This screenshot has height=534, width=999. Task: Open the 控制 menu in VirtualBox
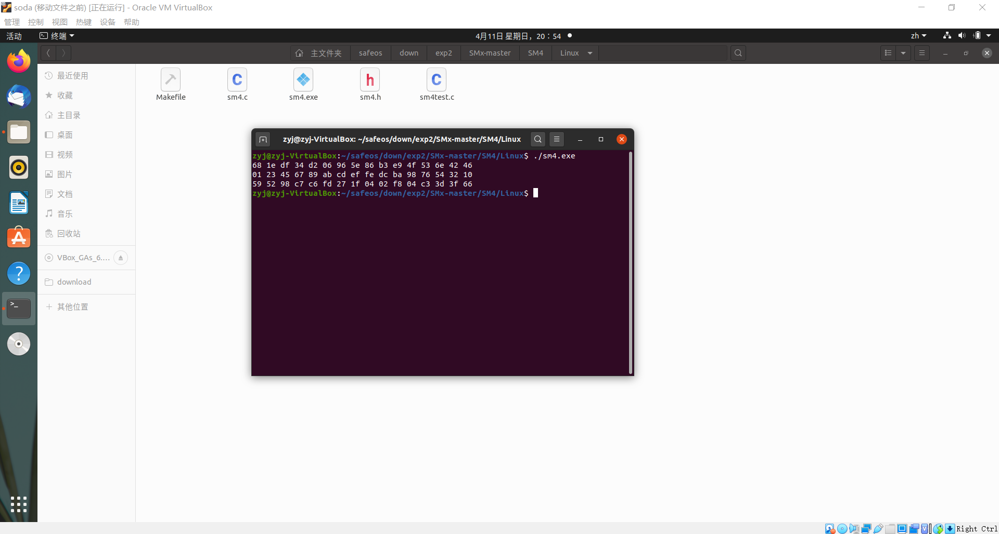(36, 22)
